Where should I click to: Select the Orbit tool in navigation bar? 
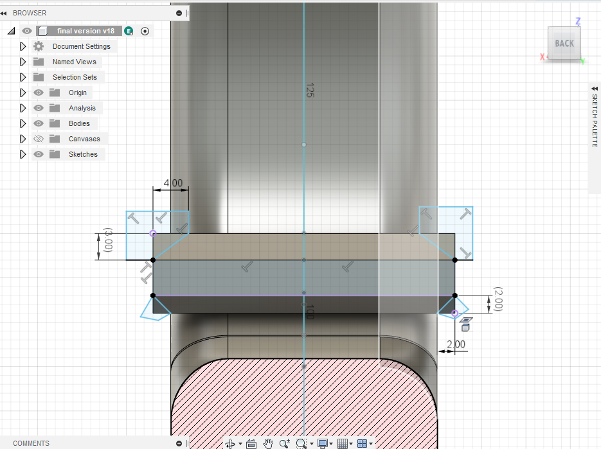tap(230, 444)
